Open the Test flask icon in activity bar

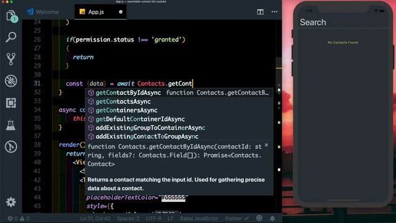point(11,125)
